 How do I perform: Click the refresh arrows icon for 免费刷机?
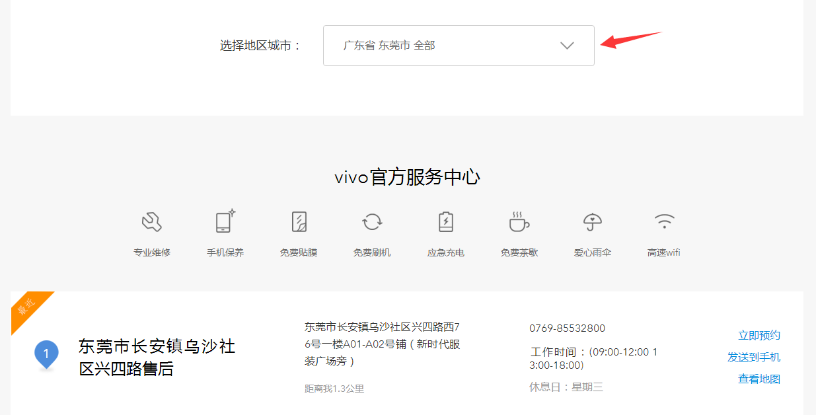coord(372,221)
